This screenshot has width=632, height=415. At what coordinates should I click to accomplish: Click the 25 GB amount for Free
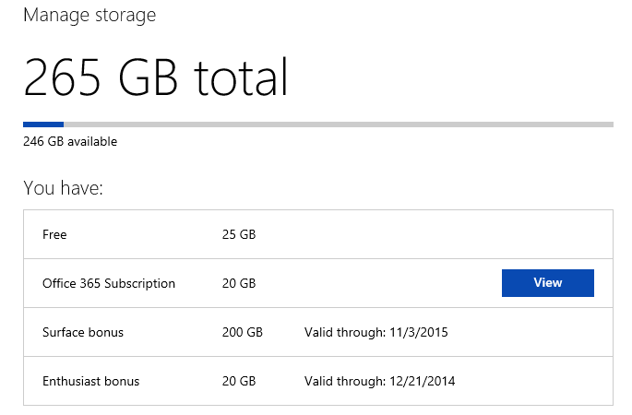239,235
